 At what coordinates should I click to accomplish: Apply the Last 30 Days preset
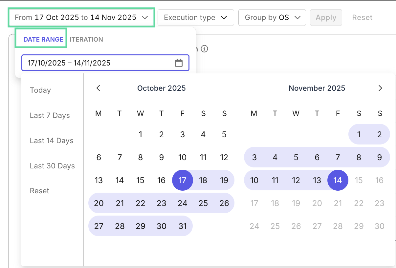(x=52, y=166)
